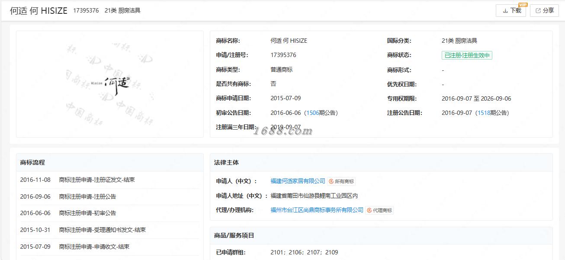The width and height of the screenshot is (565, 260).
Task: Open applicant 福建何适家居有限公司 link
Action: (298, 181)
